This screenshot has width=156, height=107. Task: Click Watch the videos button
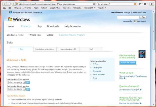[128, 62]
